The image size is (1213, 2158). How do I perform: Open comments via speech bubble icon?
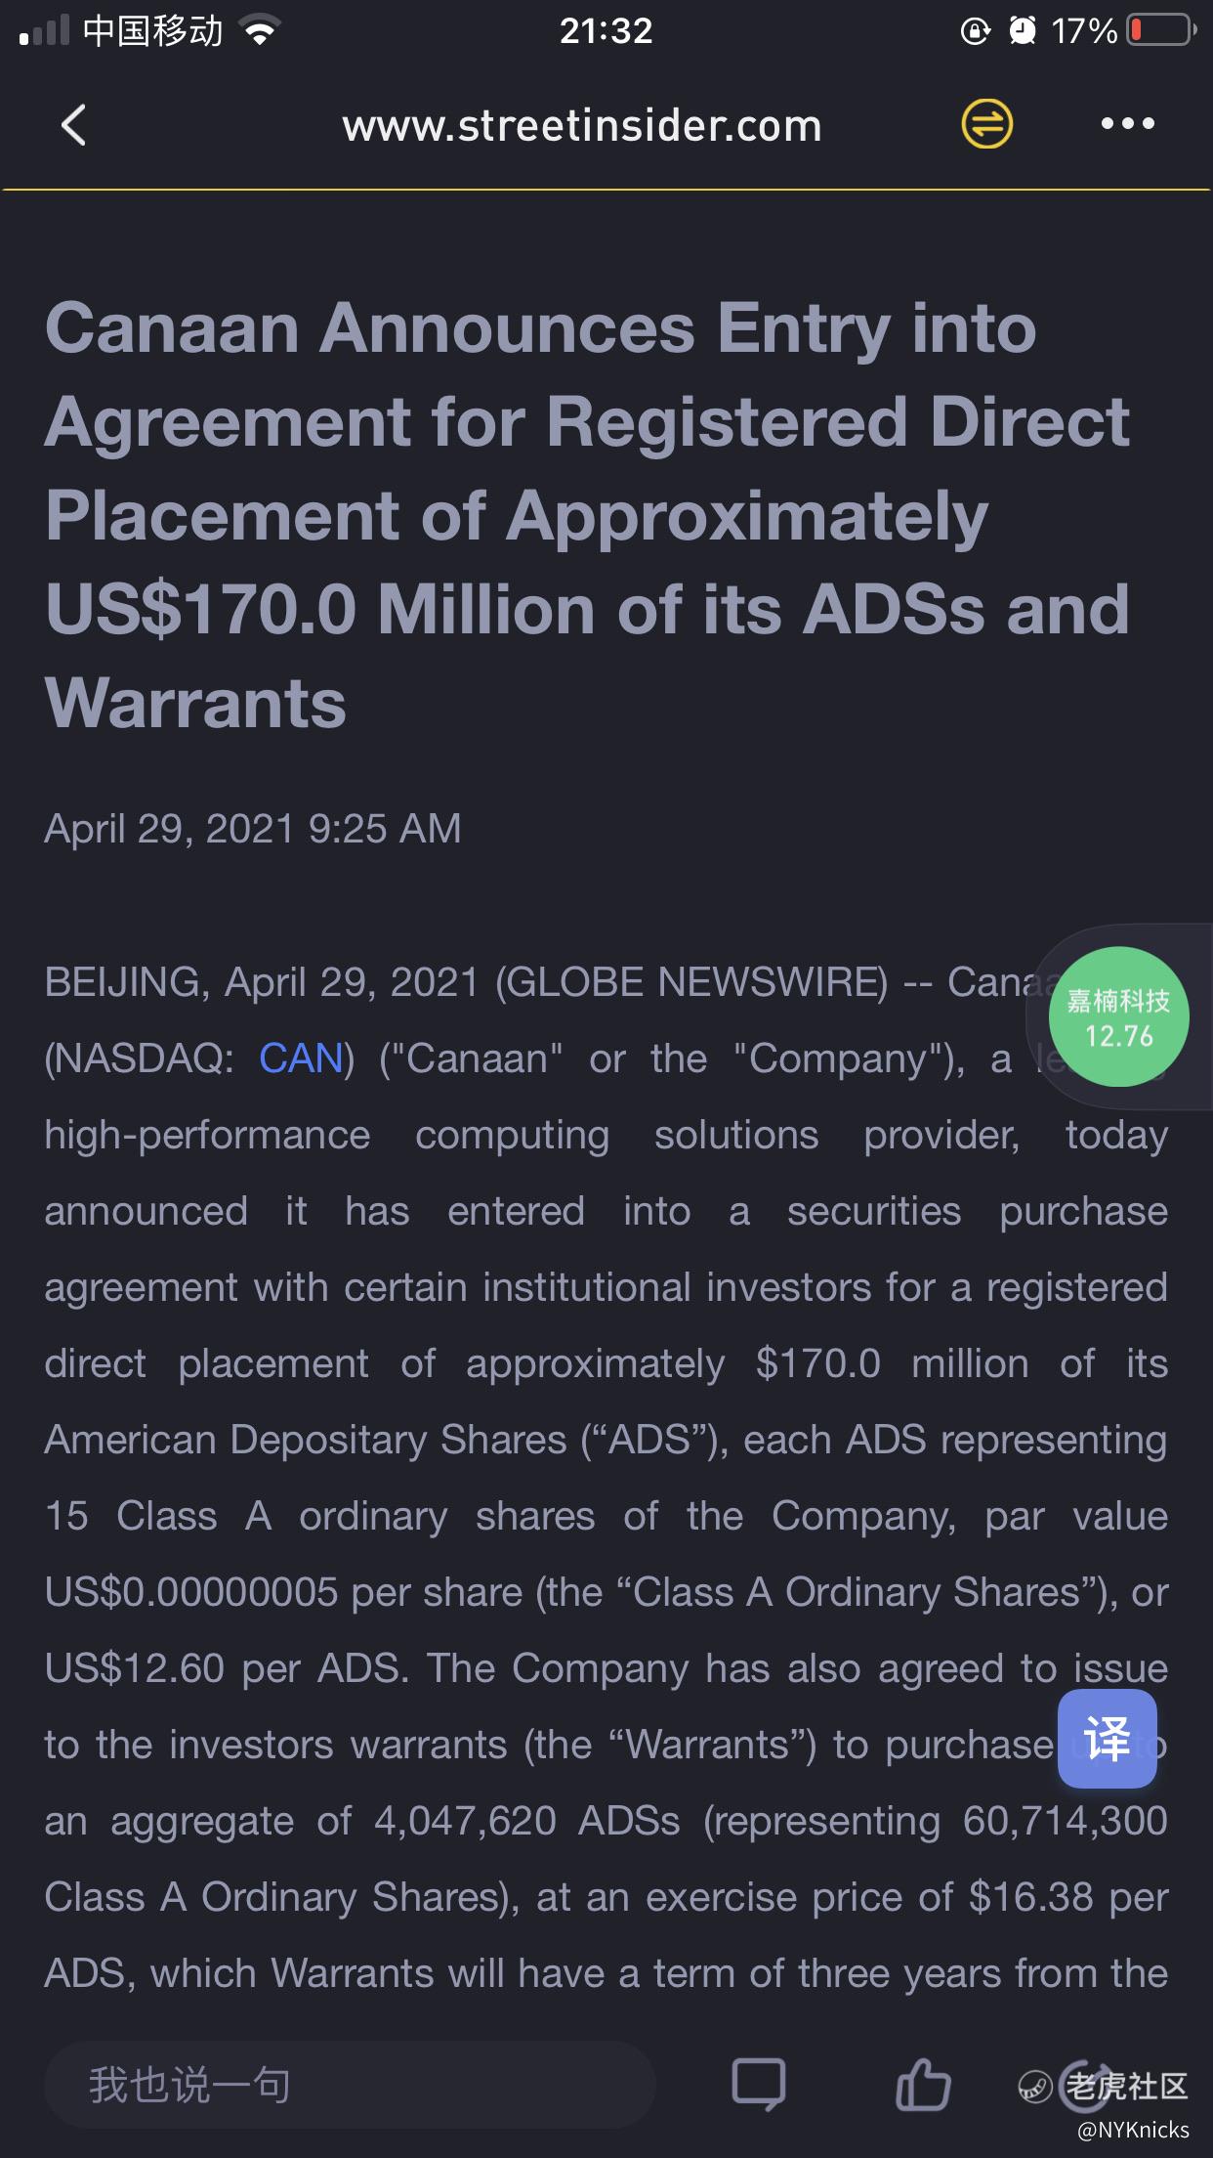pos(758,2085)
